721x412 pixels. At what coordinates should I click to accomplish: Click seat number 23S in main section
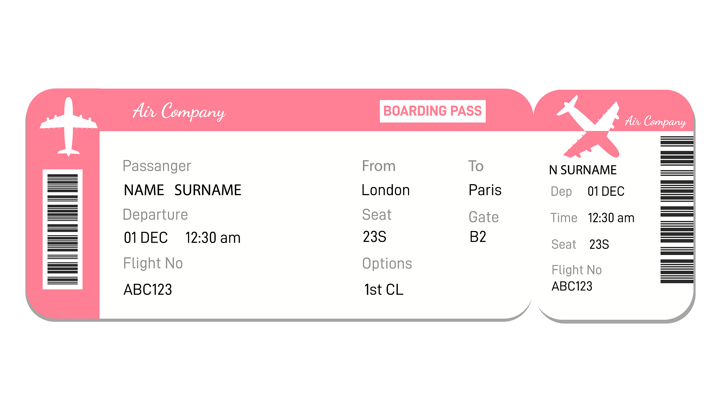[x=375, y=237]
